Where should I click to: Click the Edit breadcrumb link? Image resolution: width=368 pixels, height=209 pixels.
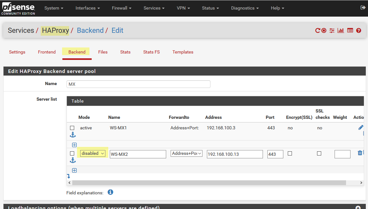(117, 31)
